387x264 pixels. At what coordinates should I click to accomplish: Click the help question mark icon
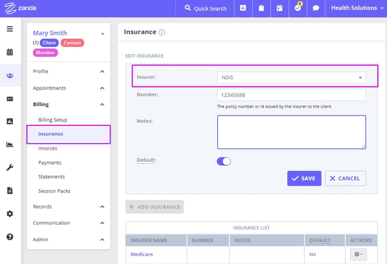[x=10, y=237]
